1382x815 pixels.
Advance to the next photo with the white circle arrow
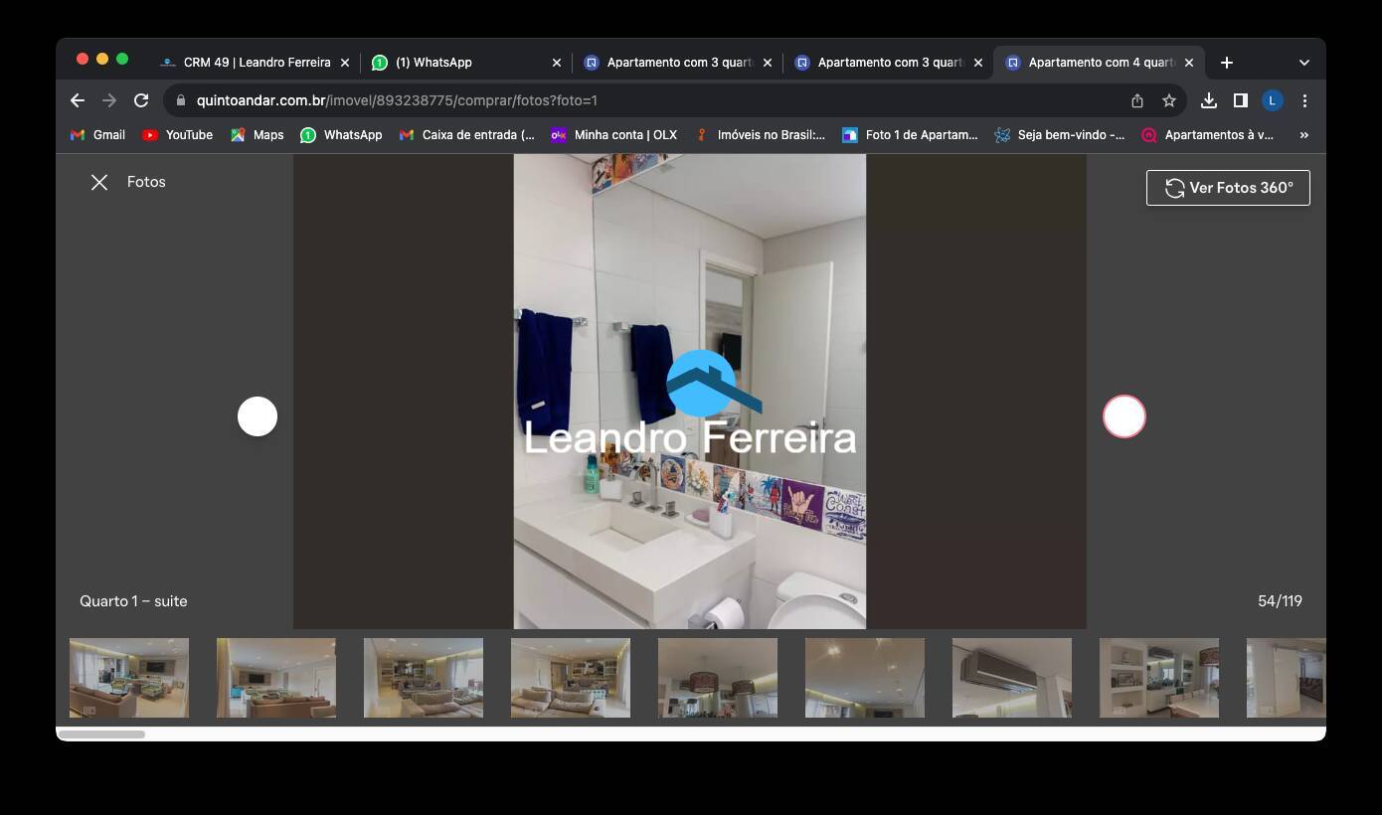pos(1124,416)
